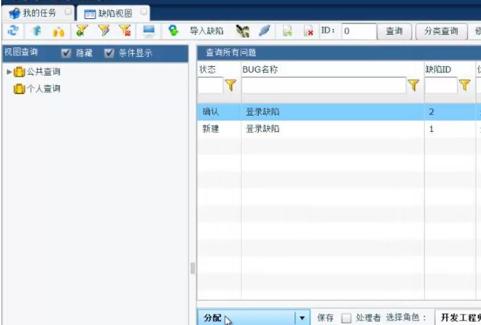Click the delete filter funnel icon
Screen dimensions: 481x325
(x=125, y=31)
